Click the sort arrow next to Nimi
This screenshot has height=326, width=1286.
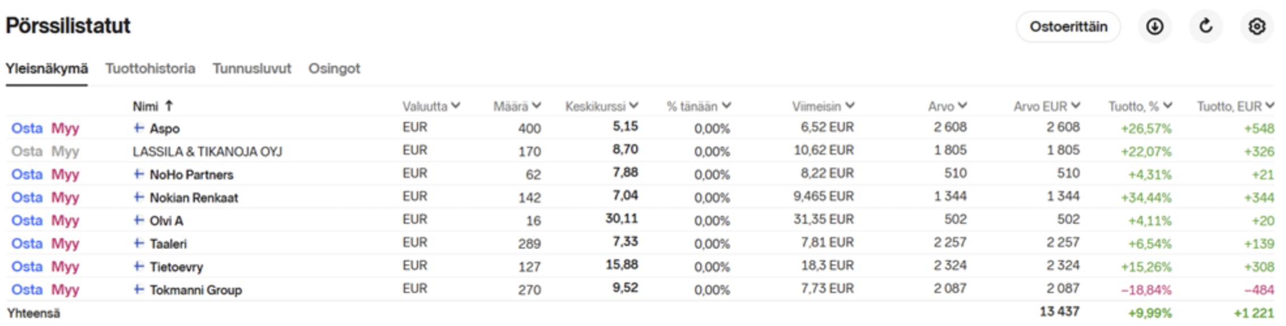click(168, 106)
